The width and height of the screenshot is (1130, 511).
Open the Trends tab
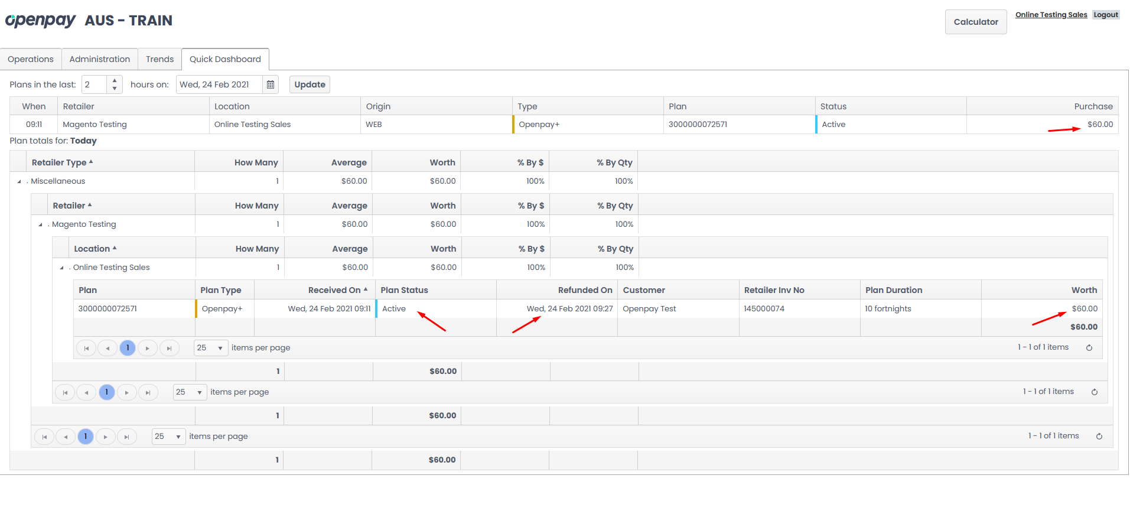[x=159, y=59]
